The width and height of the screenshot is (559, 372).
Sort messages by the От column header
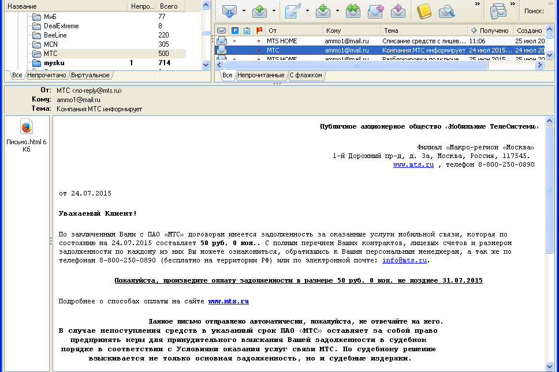[294, 31]
